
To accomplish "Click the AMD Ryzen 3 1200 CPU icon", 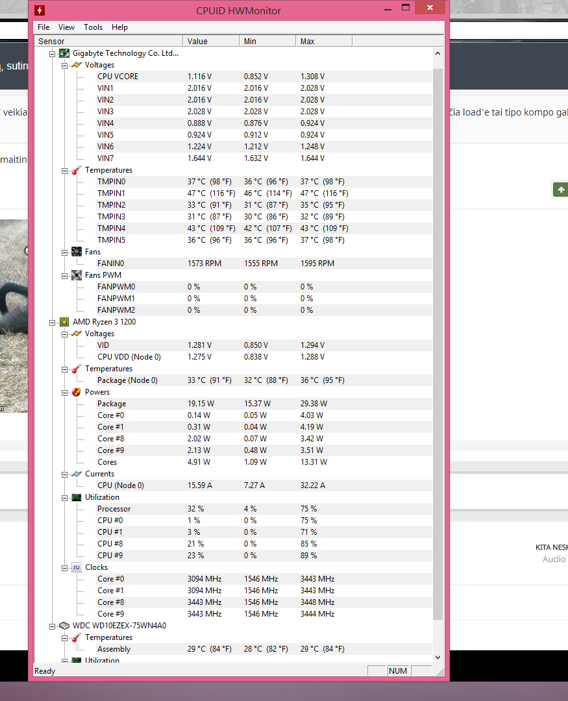I will (x=64, y=322).
